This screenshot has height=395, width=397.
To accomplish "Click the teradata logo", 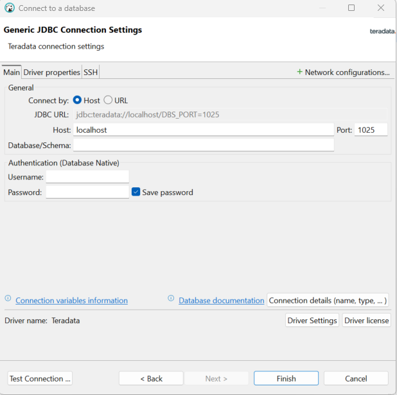I will point(383,31).
